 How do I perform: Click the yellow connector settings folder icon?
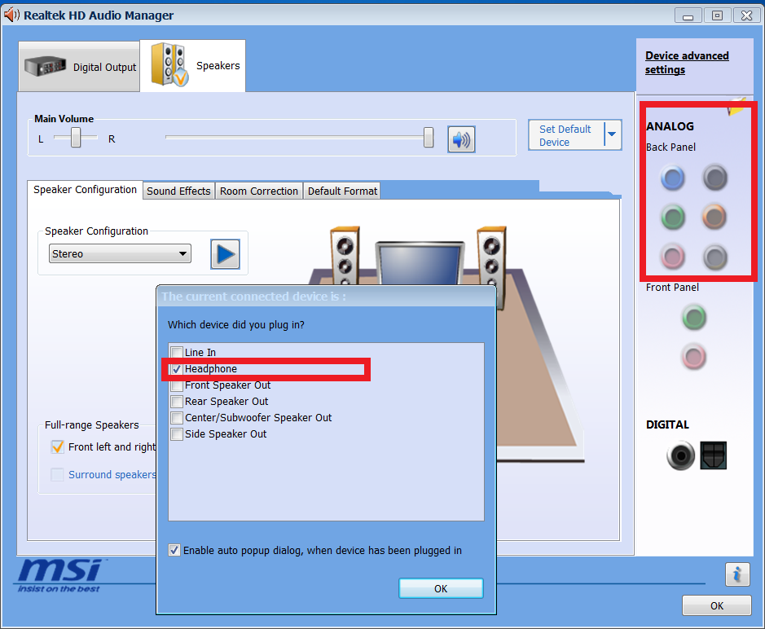[736, 107]
